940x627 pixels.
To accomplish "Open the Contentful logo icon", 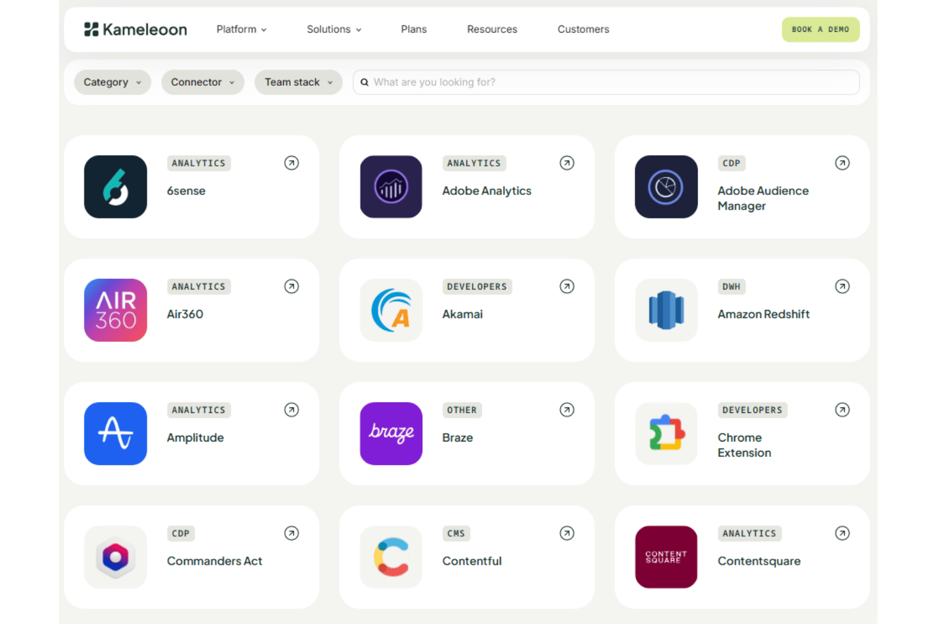I will [391, 557].
